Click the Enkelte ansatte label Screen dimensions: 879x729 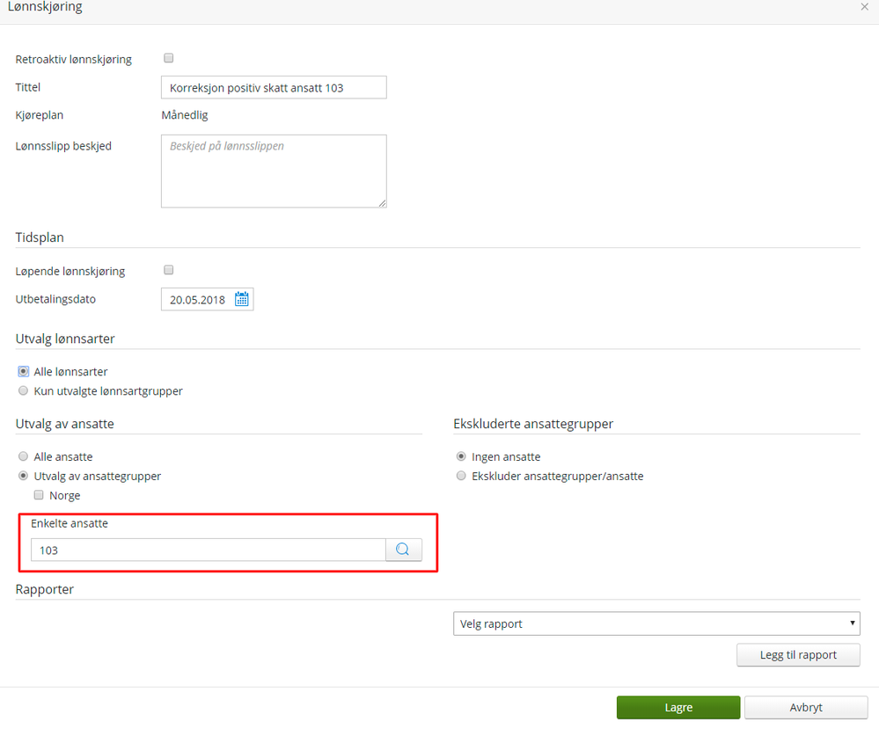69,523
